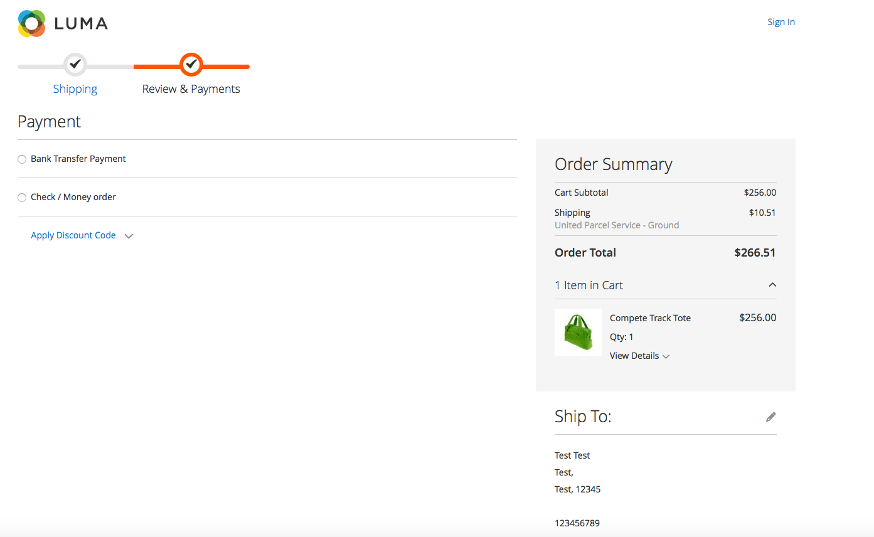Click the checkmark icon on the Shipping step
Image resolution: width=874 pixels, height=537 pixels.
coord(75,64)
